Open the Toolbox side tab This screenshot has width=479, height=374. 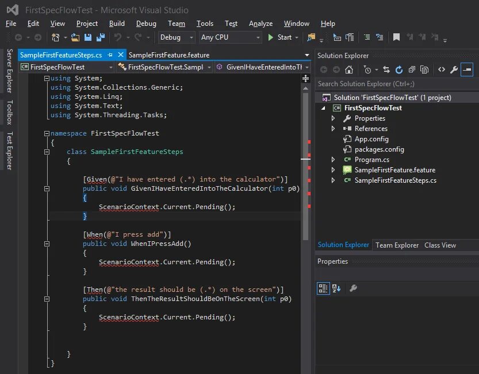(x=9, y=112)
